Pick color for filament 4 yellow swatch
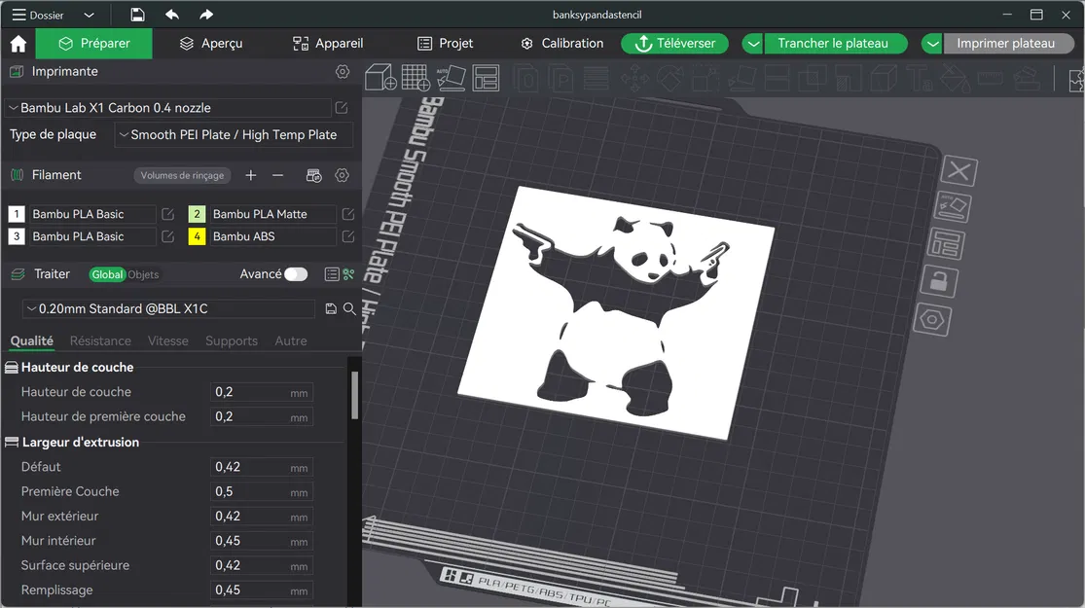1085x608 pixels. (x=198, y=236)
